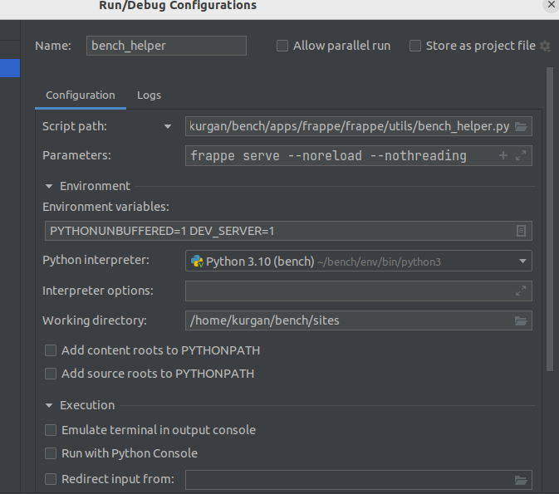Tick Add content roots to PYTHONPATH
The width and height of the screenshot is (559, 494).
51,350
